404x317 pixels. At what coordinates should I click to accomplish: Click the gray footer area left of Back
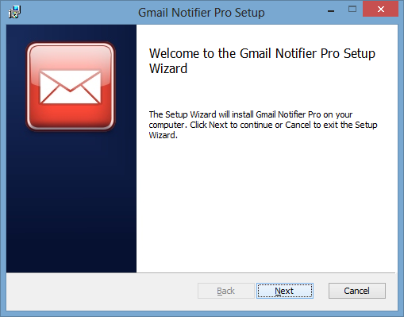click(102, 291)
